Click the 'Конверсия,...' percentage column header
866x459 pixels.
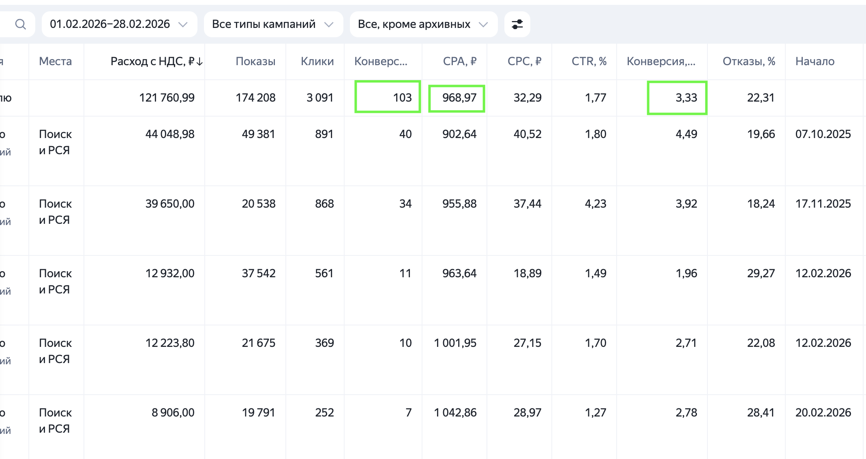pos(661,62)
